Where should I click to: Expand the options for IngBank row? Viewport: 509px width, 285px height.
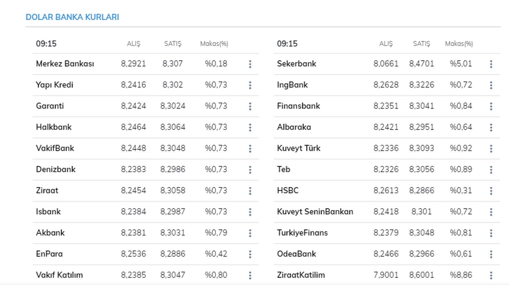point(491,85)
